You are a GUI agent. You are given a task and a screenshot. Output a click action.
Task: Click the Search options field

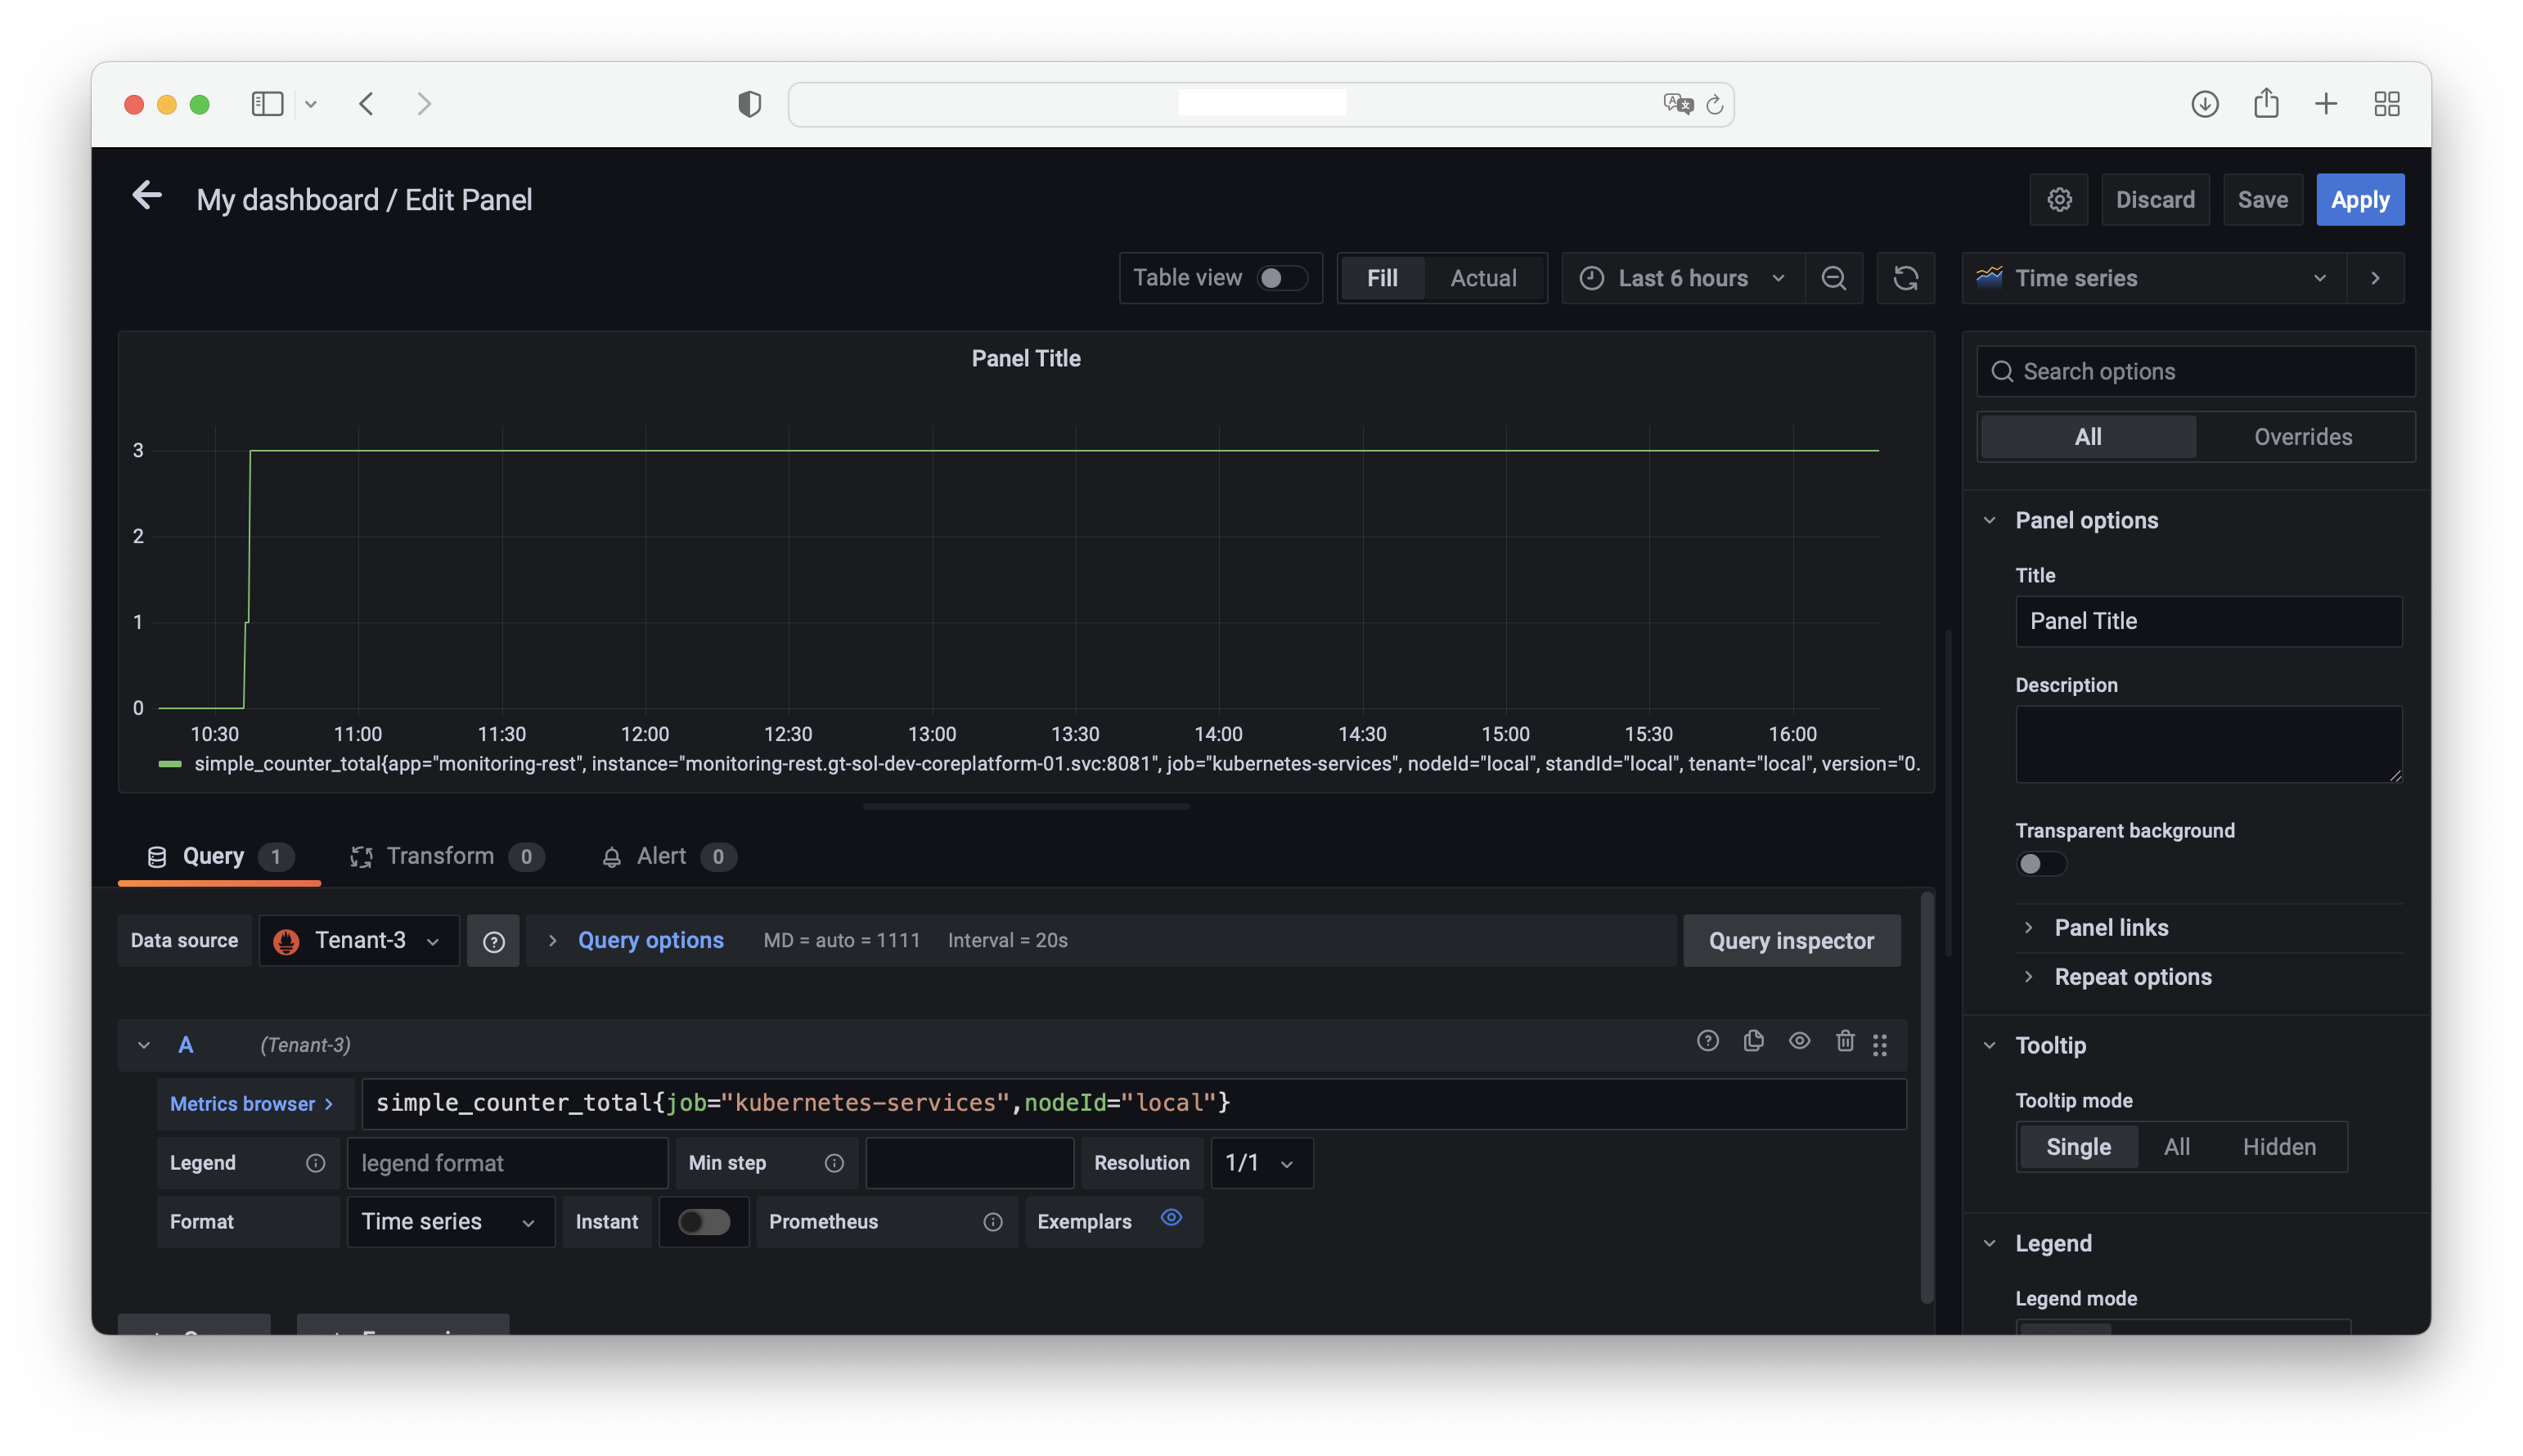[2196, 372]
